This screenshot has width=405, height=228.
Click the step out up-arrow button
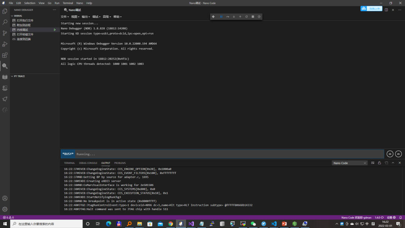240,17
